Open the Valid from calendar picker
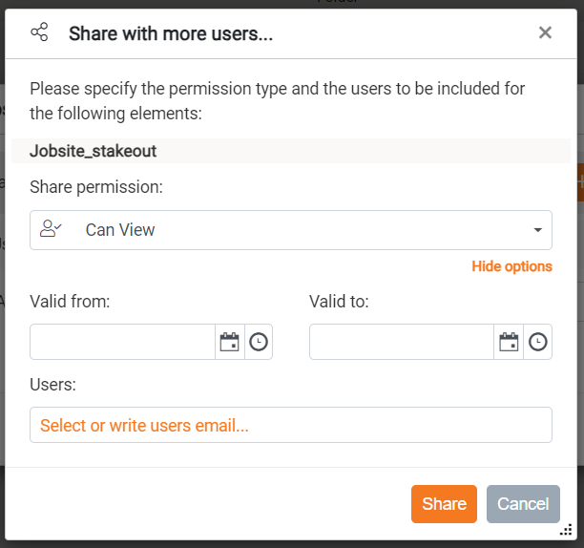Screen dimensions: 584x548 pos(230,342)
